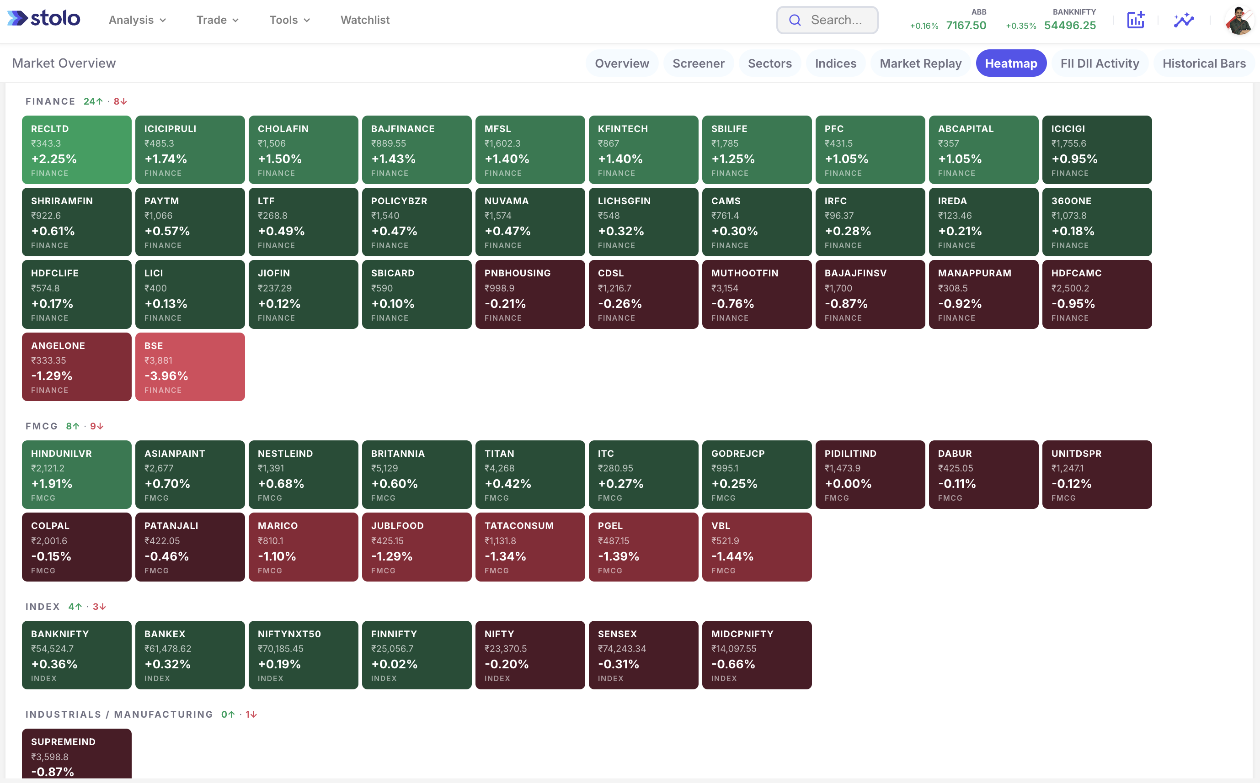Select the JIOFIN tile
Viewport: 1260px width, 783px height.
[x=304, y=295]
